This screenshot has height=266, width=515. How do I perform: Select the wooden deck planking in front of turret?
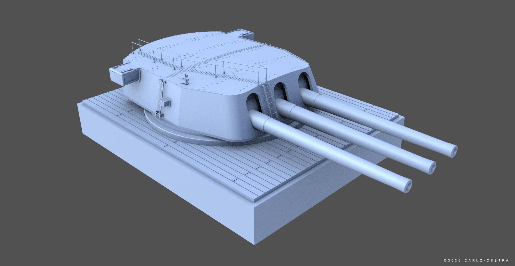[257, 169]
